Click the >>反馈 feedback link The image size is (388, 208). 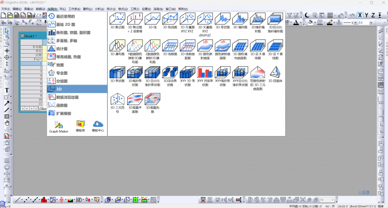[364, 192]
